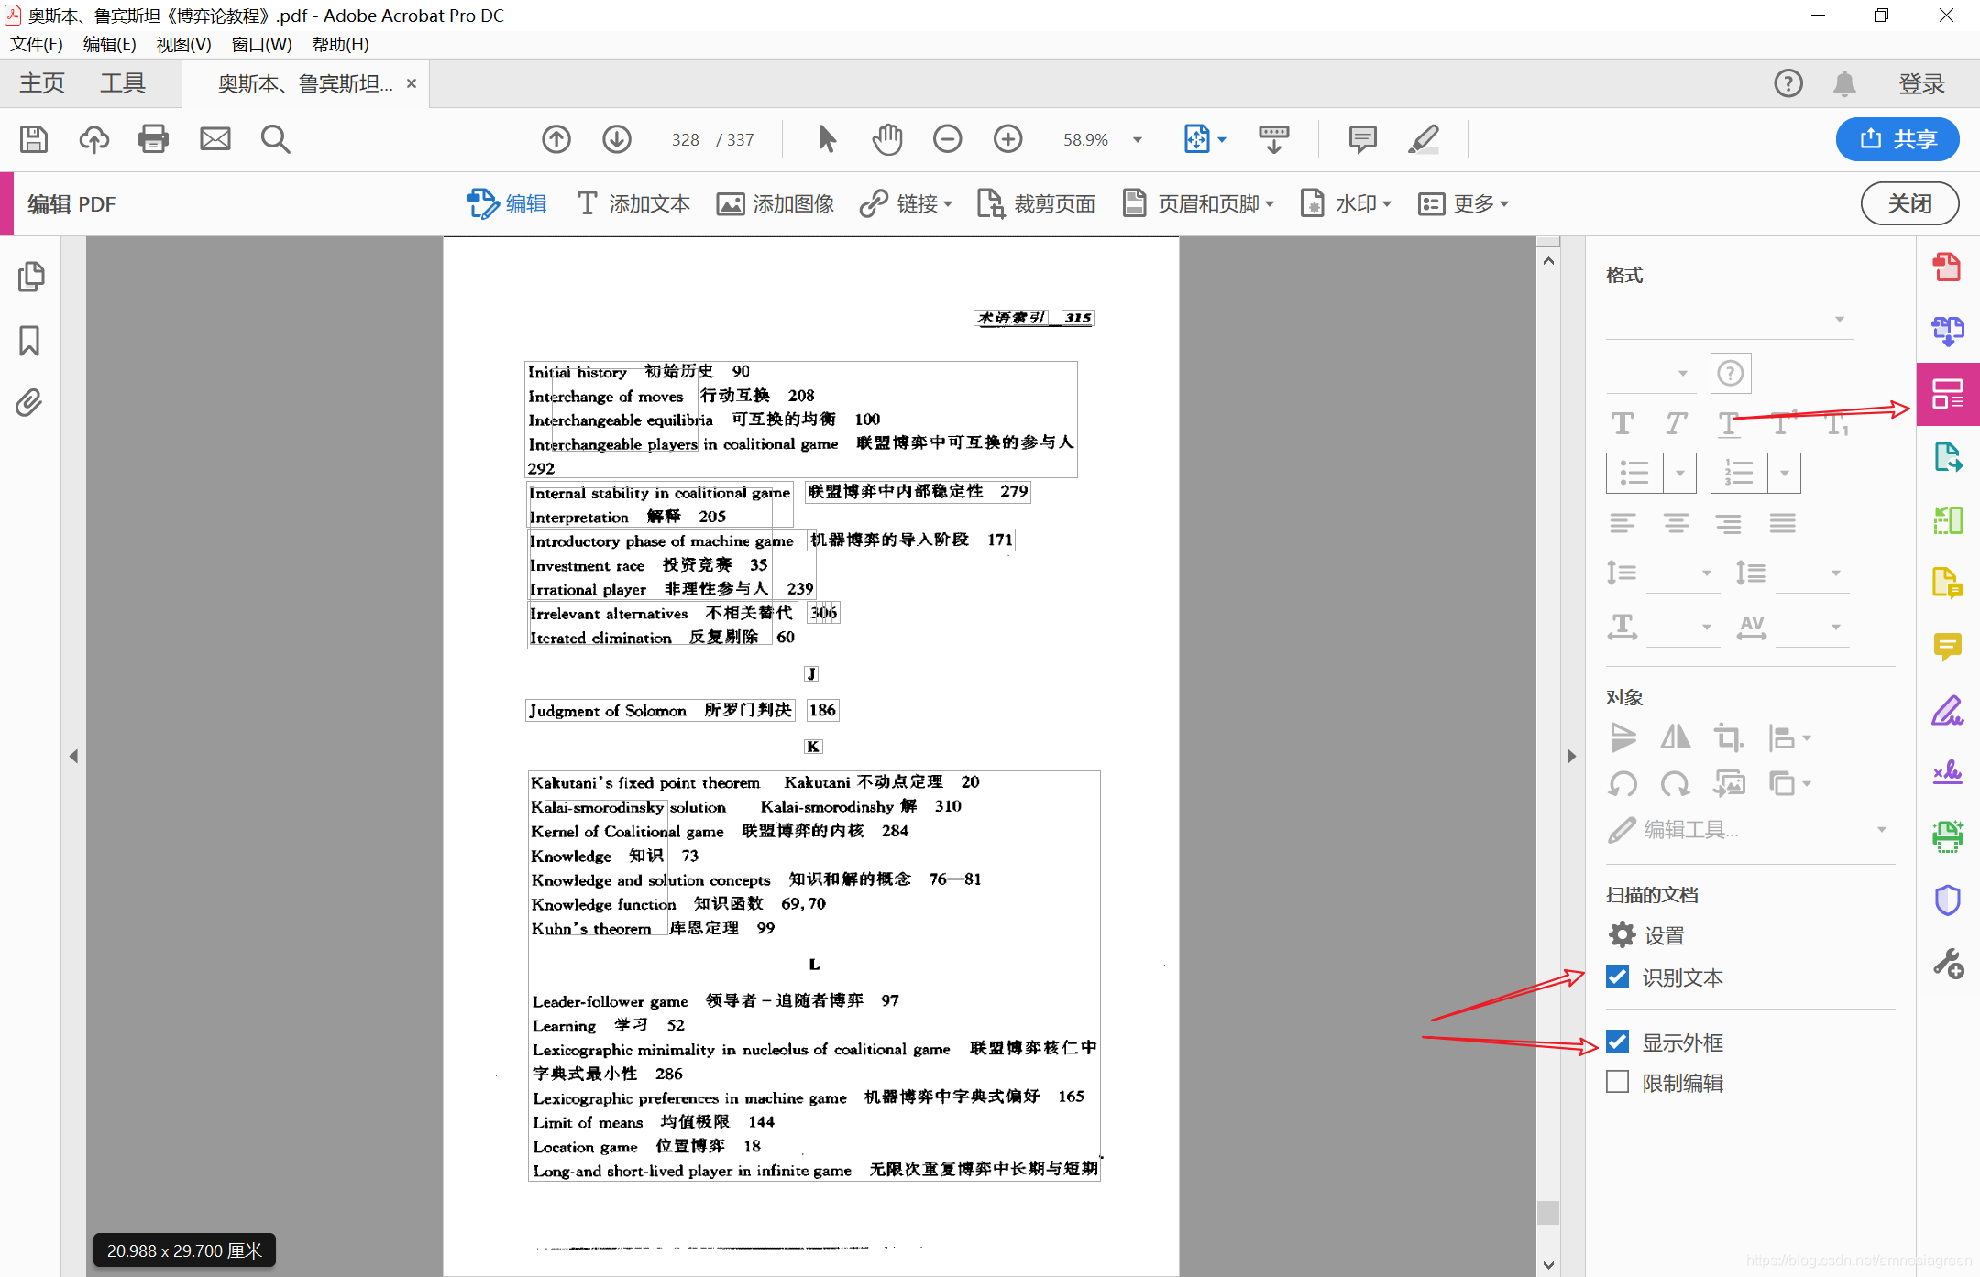Zoom in with plus icon

tap(1008, 139)
